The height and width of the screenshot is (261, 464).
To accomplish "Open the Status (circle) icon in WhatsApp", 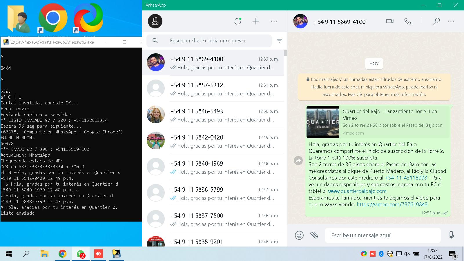I will point(238,21).
